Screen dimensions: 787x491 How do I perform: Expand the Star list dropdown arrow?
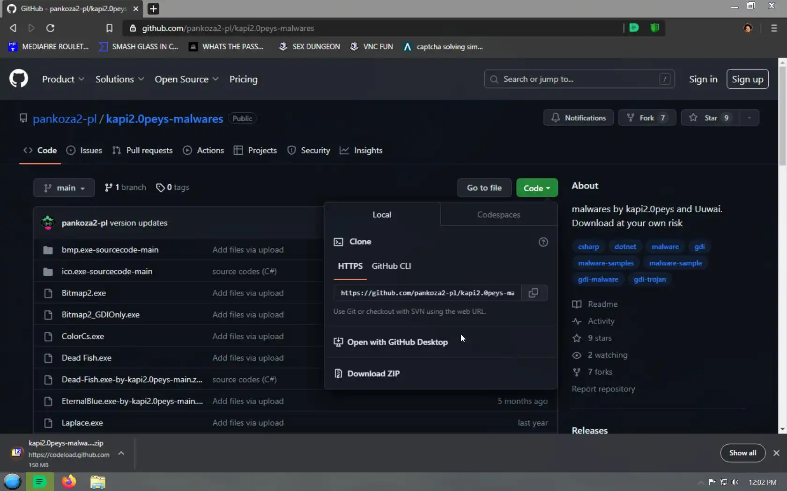(x=749, y=118)
